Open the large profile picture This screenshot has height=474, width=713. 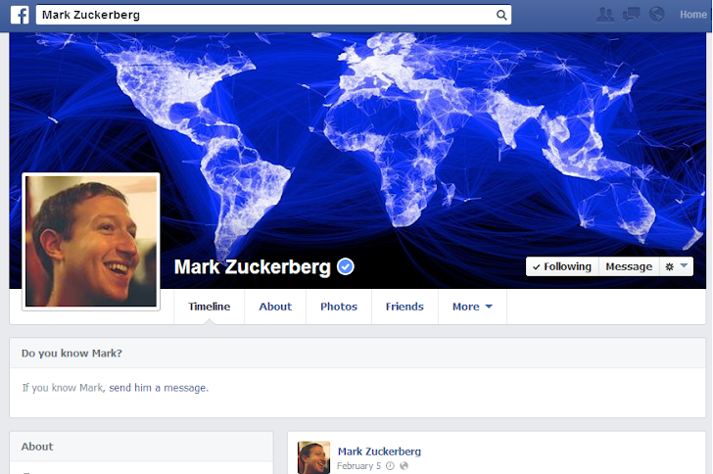(x=91, y=242)
